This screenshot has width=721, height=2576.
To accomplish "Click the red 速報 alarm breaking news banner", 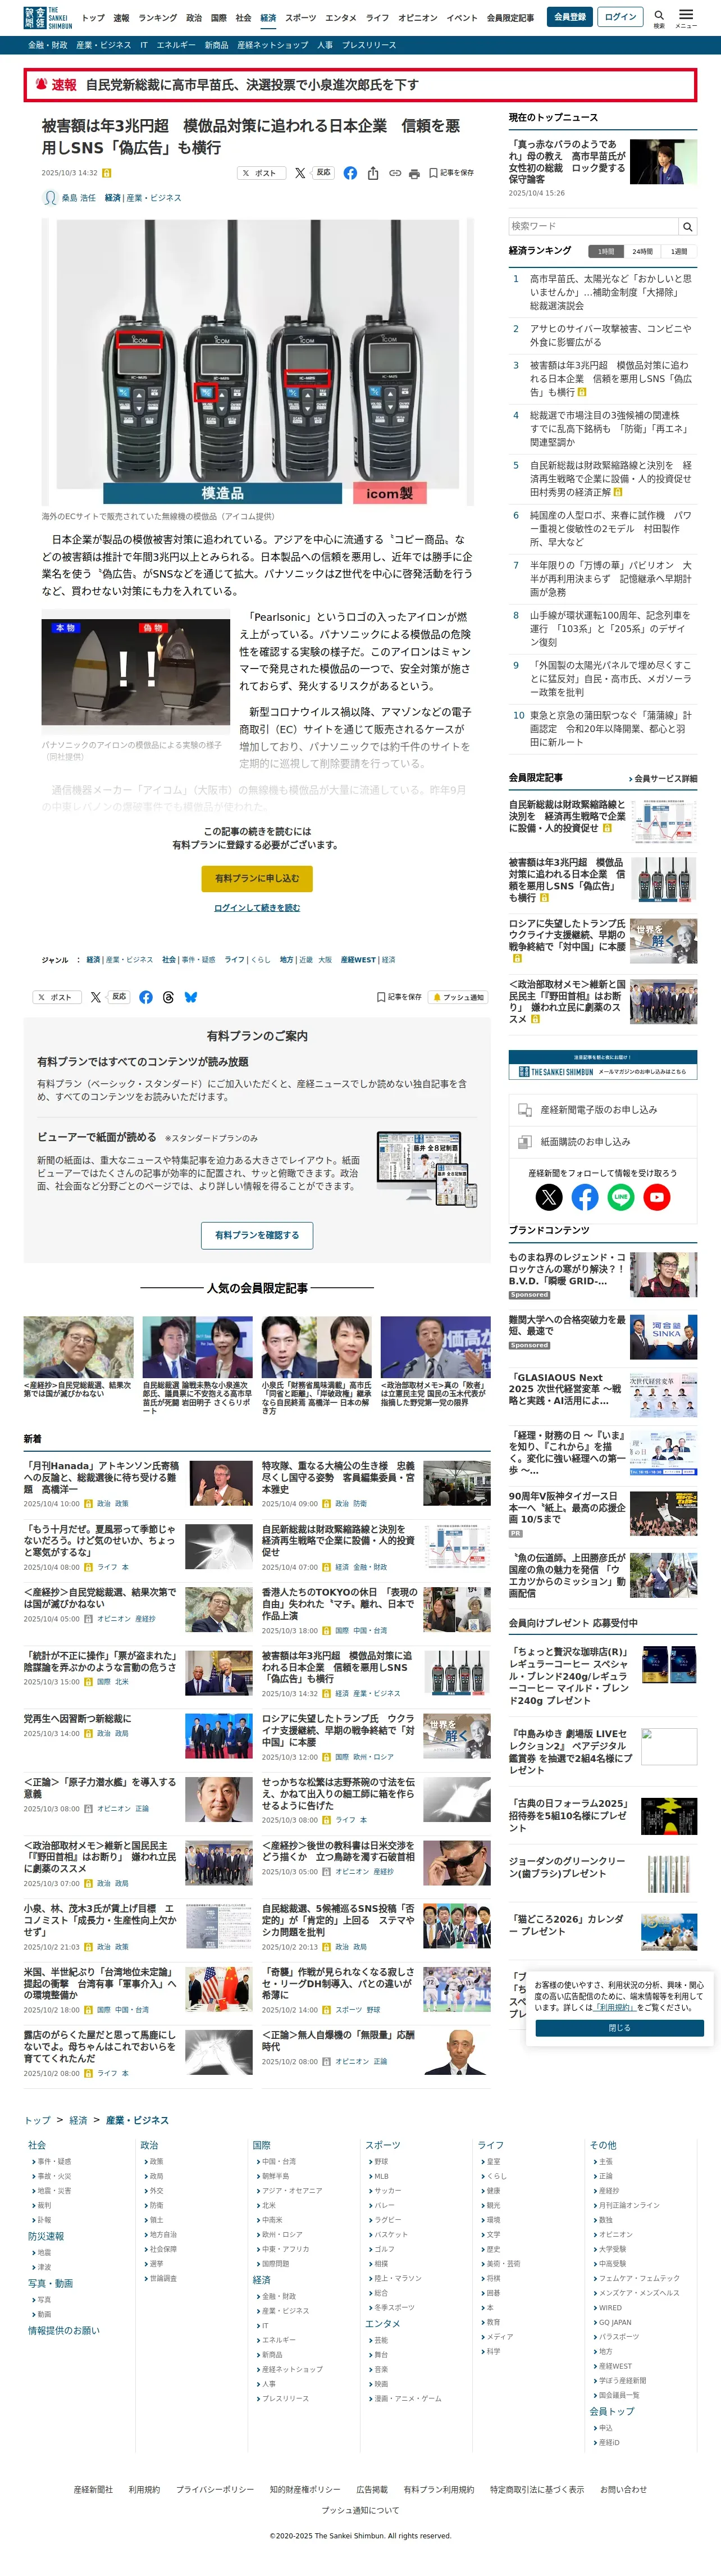I will [360, 85].
